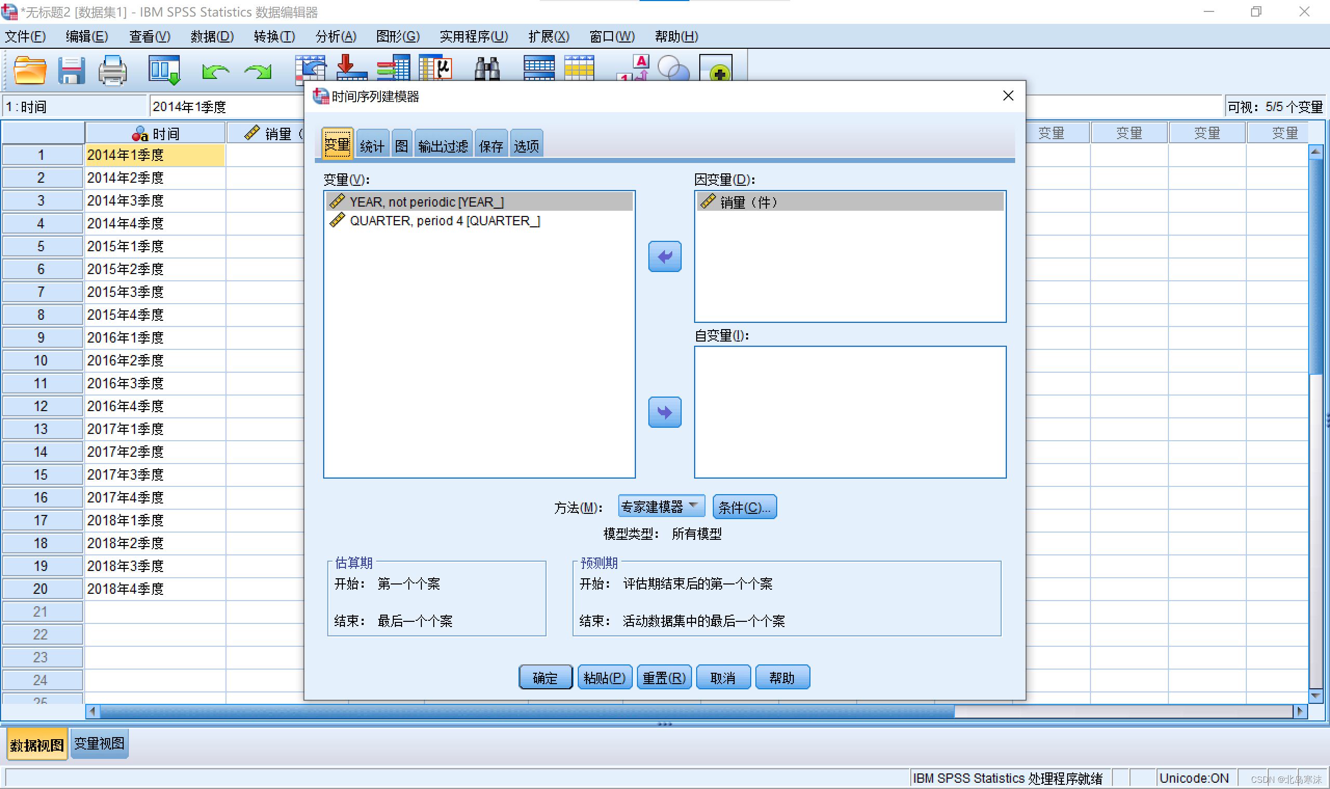Click the 条件(C)... button

pos(744,507)
